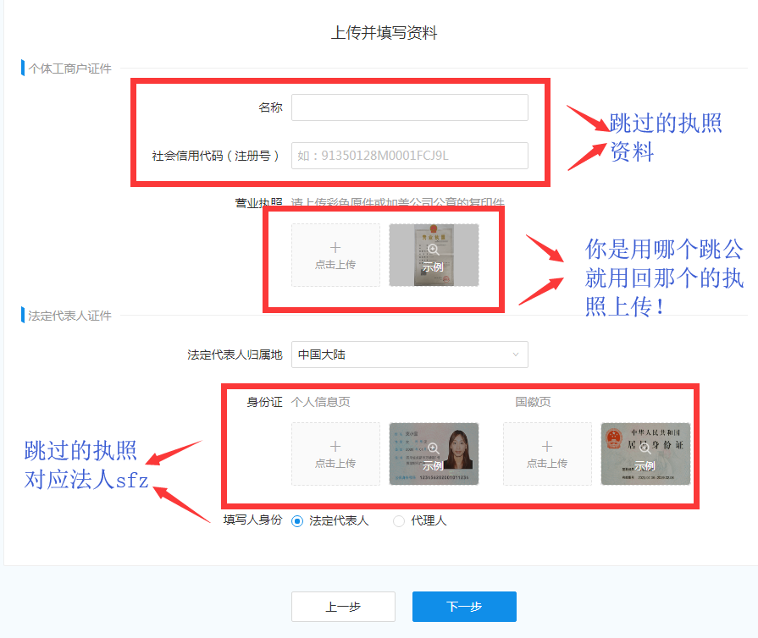Click plus icon in 国徽页 upload box
The width and height of the screenshot is (758, 638).
(547, 446)
